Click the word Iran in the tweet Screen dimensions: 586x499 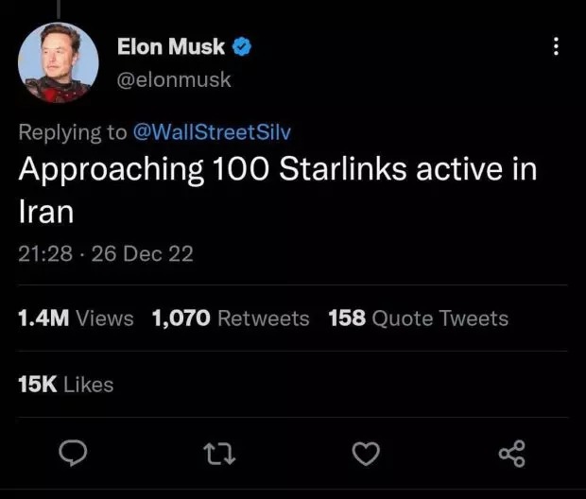[x=45, y=211]
